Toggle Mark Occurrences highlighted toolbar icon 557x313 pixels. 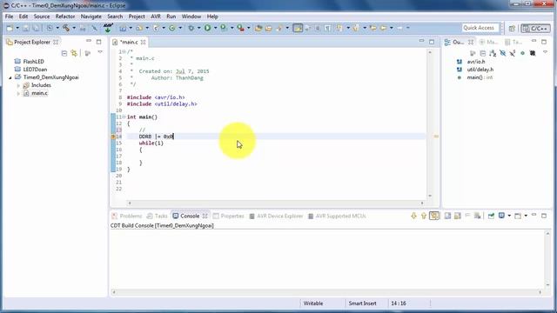tap(298, 28)
